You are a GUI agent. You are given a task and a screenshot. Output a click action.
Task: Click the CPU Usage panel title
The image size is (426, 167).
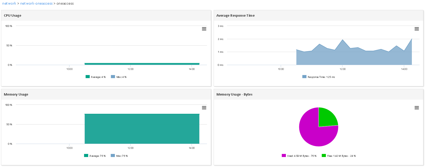tap(13, 16)
